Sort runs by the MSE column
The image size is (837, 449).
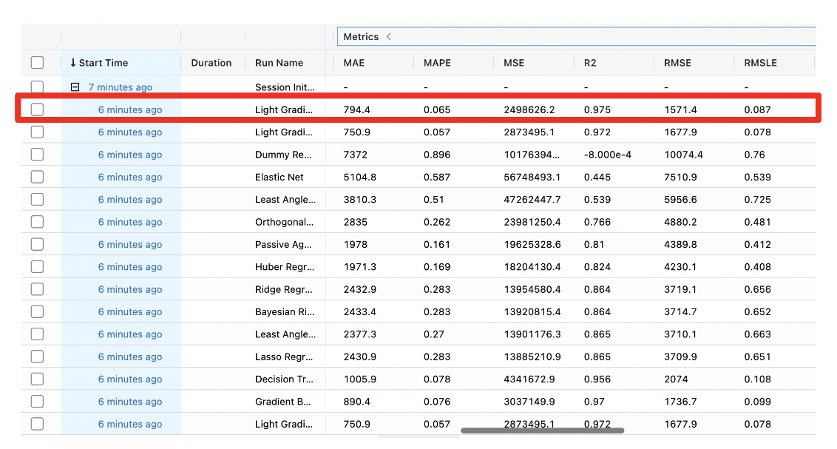514,62
